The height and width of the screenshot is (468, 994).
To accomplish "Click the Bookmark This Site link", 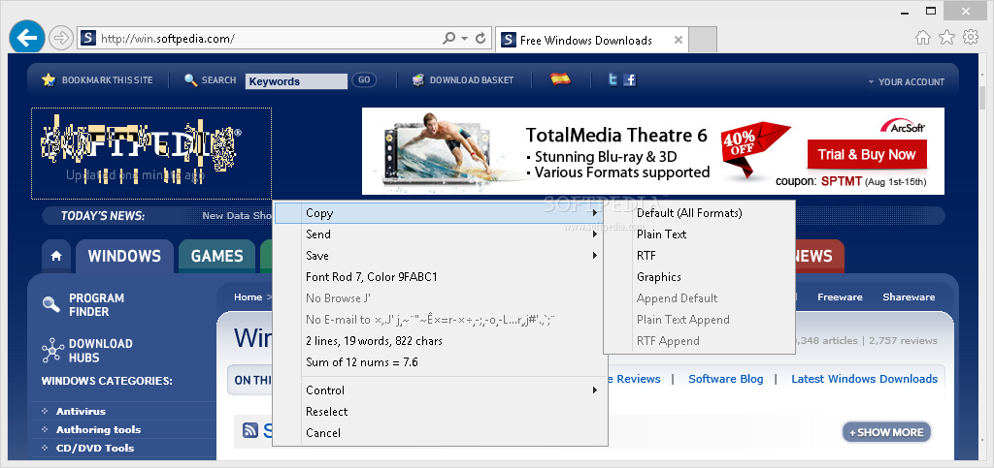I will coord(107,80).
